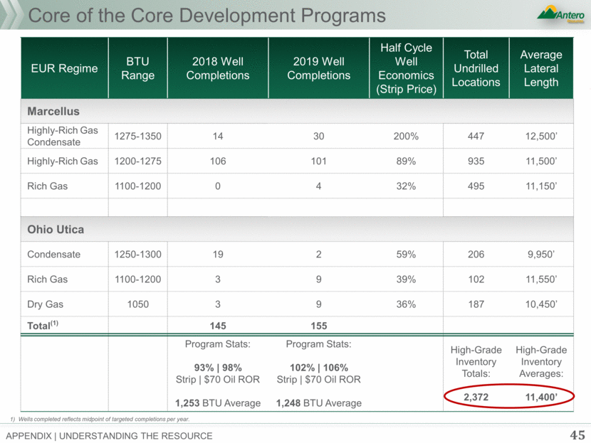
Task: Click the '19' completions cell
Action: pyautogui.click(x=218, y=255)
